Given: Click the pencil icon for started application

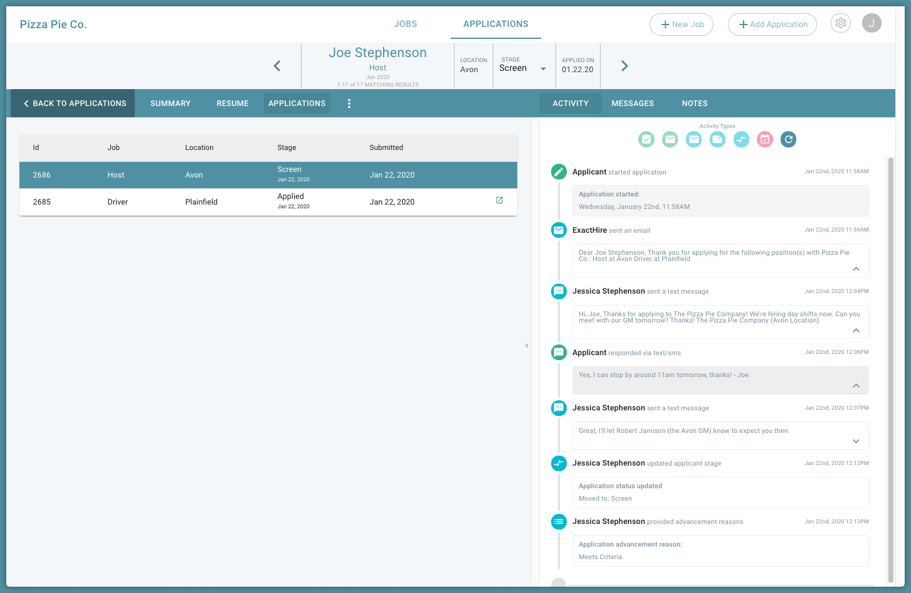Looking at the screenshot, I should pos(559,171).
